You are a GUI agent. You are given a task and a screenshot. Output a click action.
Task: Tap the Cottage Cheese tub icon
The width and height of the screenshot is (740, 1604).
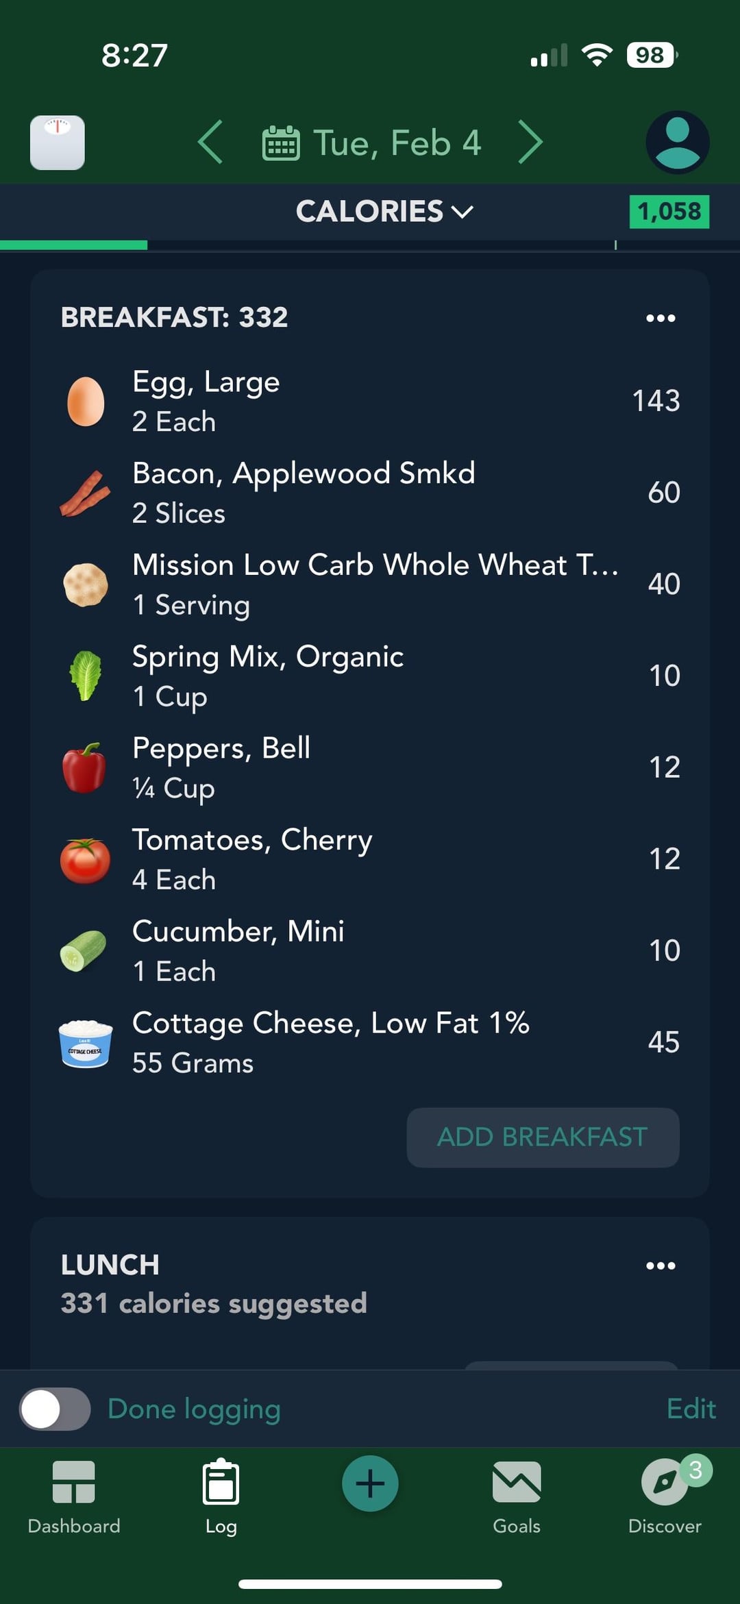(x=85, y=1043)
